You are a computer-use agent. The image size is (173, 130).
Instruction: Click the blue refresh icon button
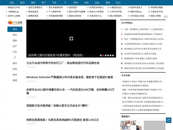pyautogui.click(x=169, y=120)
